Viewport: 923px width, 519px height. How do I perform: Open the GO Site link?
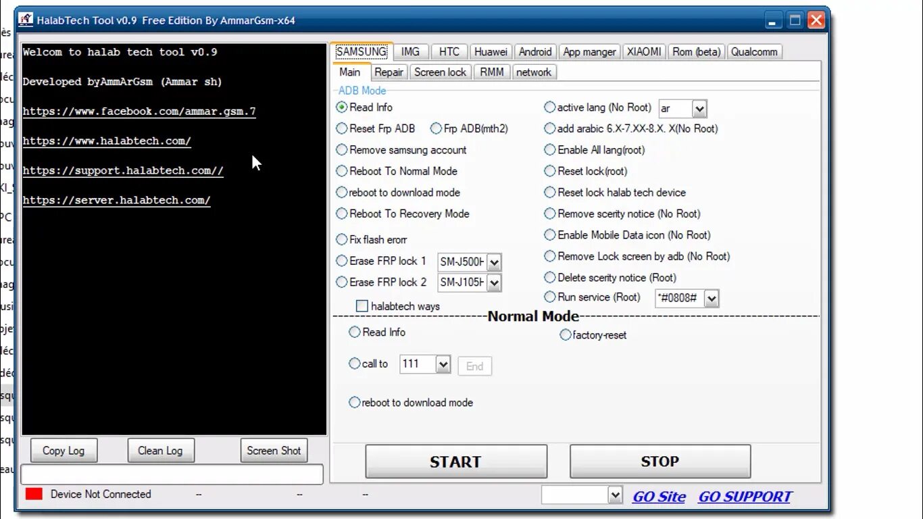(659, 497)
